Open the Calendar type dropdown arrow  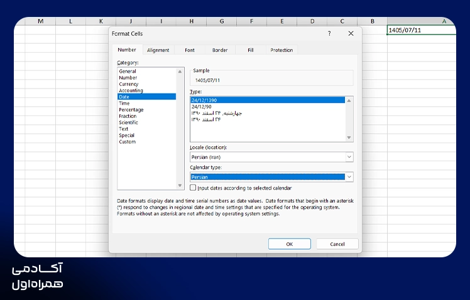tap(349, 177)
